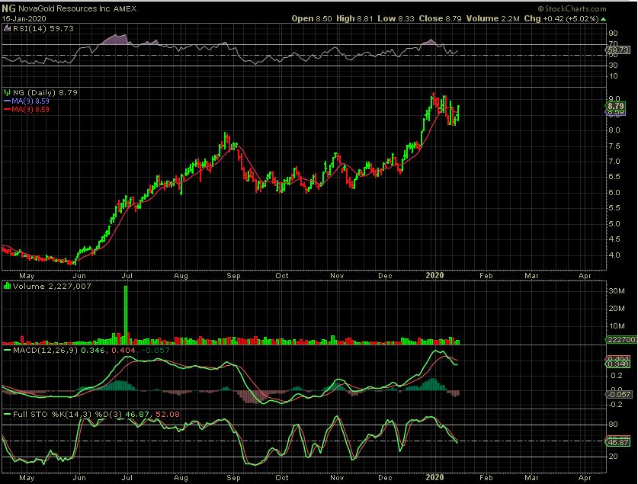Click the red MA(9) legend marker
The image size is (638, 484).
(8, 109)
